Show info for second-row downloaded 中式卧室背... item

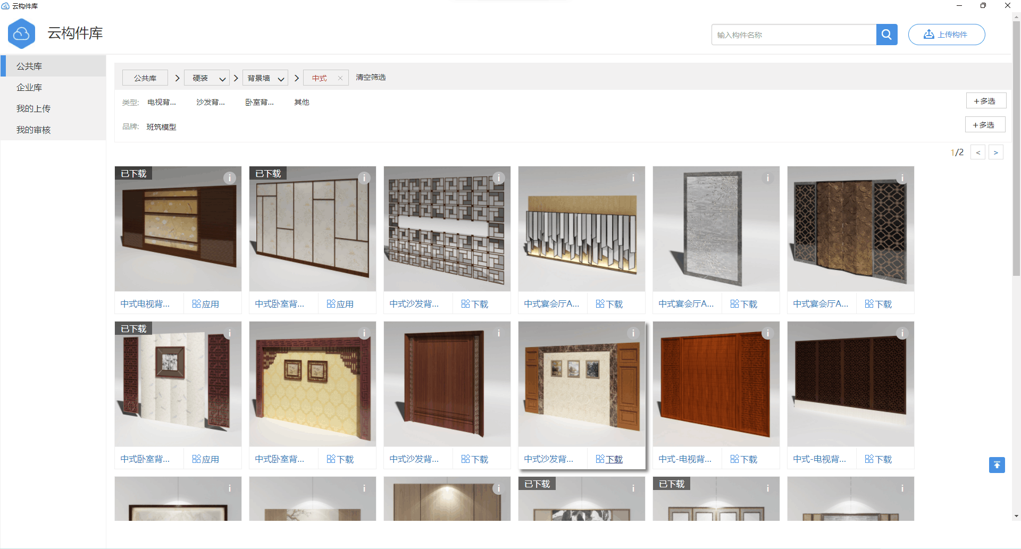[230, 333]
